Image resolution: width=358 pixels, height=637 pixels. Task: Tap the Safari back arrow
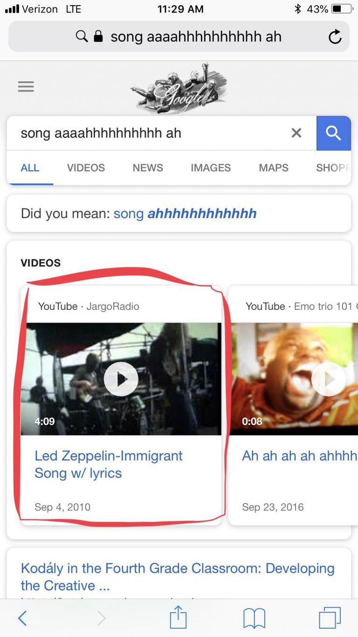tap(22, 618)
